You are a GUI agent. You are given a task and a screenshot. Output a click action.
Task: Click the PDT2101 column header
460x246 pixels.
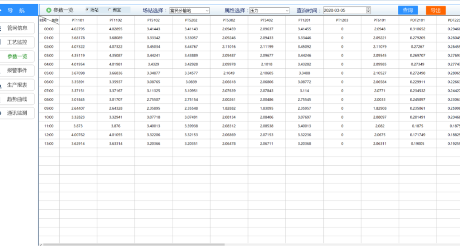[417, 20]
